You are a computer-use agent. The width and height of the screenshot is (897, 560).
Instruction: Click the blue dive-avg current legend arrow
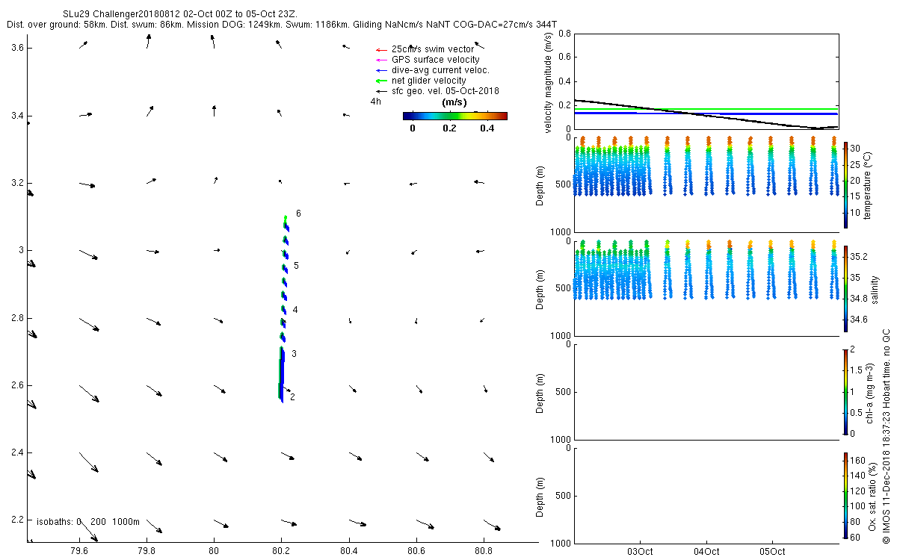pyautogui.click(x=381, y=70)
